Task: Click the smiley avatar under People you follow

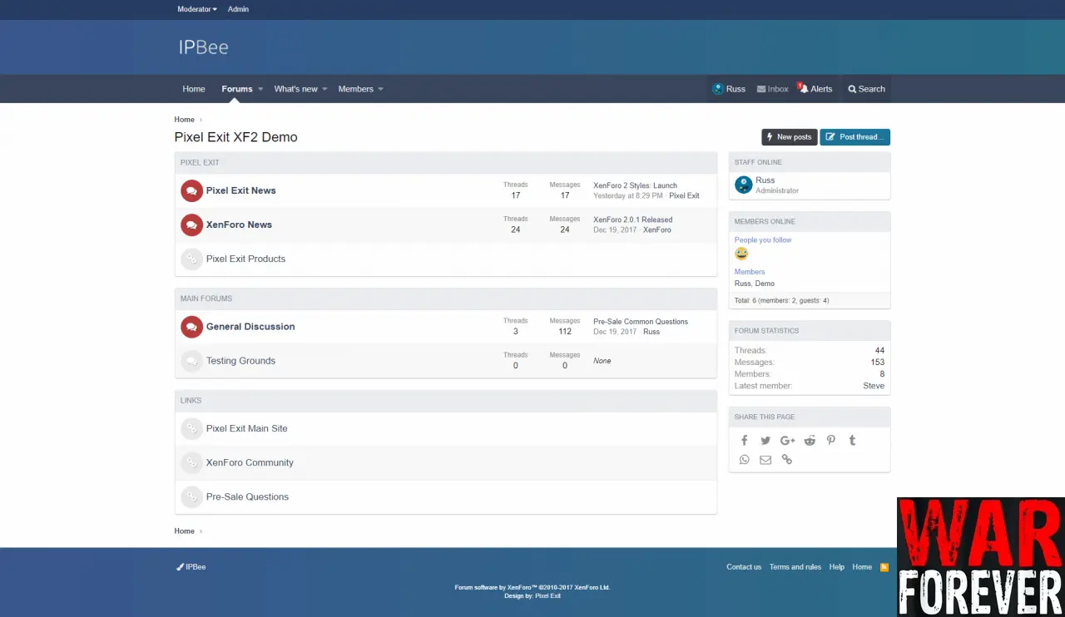Action: coord(741,254)
